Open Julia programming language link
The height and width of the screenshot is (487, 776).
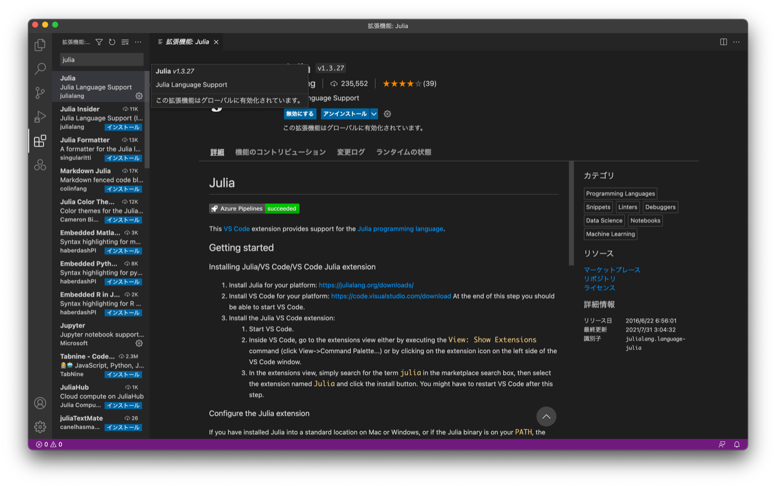400,229
